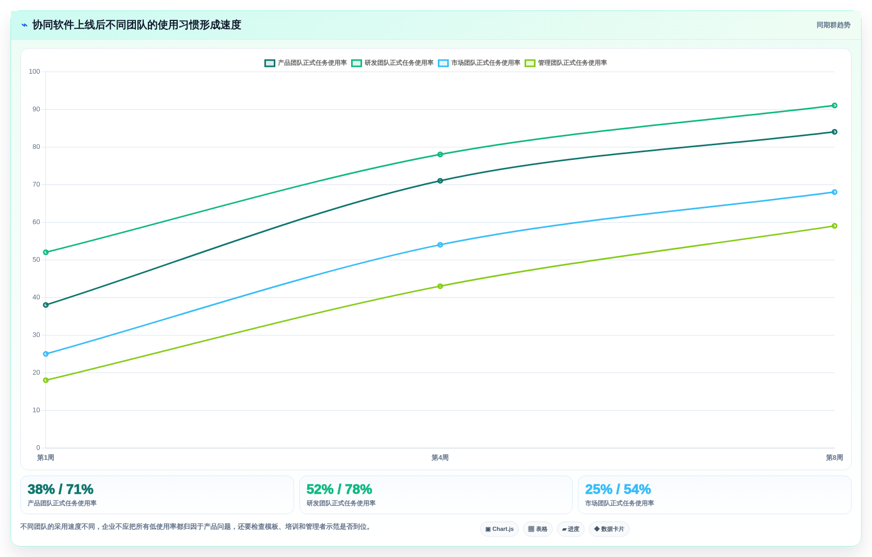Screen dimensions: 872x557
Task: Select 产品团队 data point at 第8周
Action: [x=834, y=132]
